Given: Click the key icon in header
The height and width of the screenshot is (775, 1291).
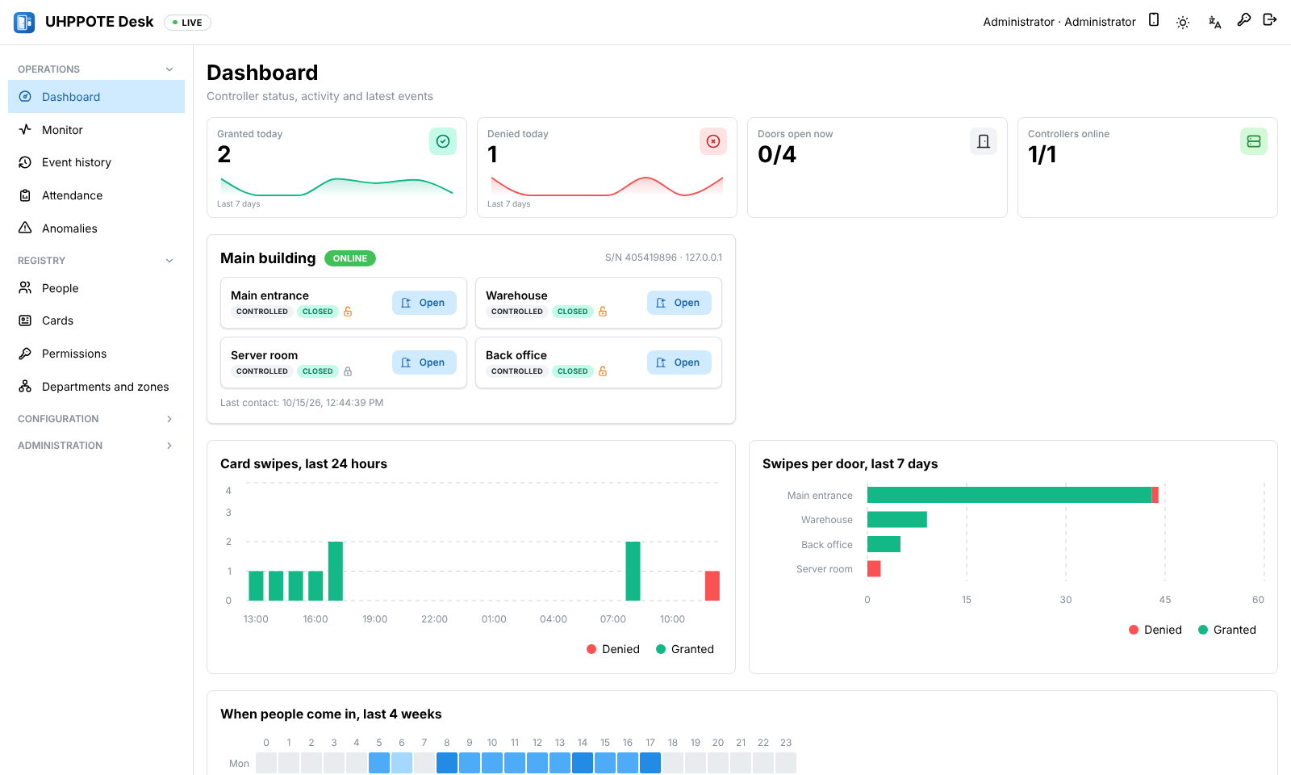Looking at the screenshot, I should (1244, 19).
